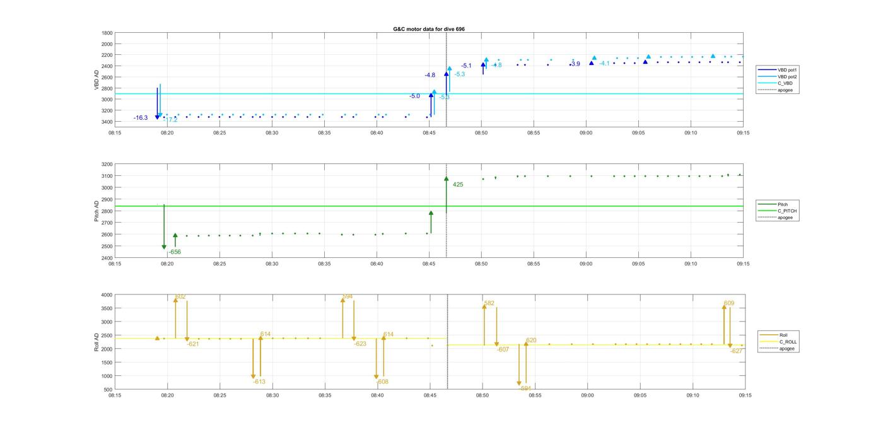
Task: Click the arrowhead of the -16.3 VBD arrow
Action: tap(157, 117)
